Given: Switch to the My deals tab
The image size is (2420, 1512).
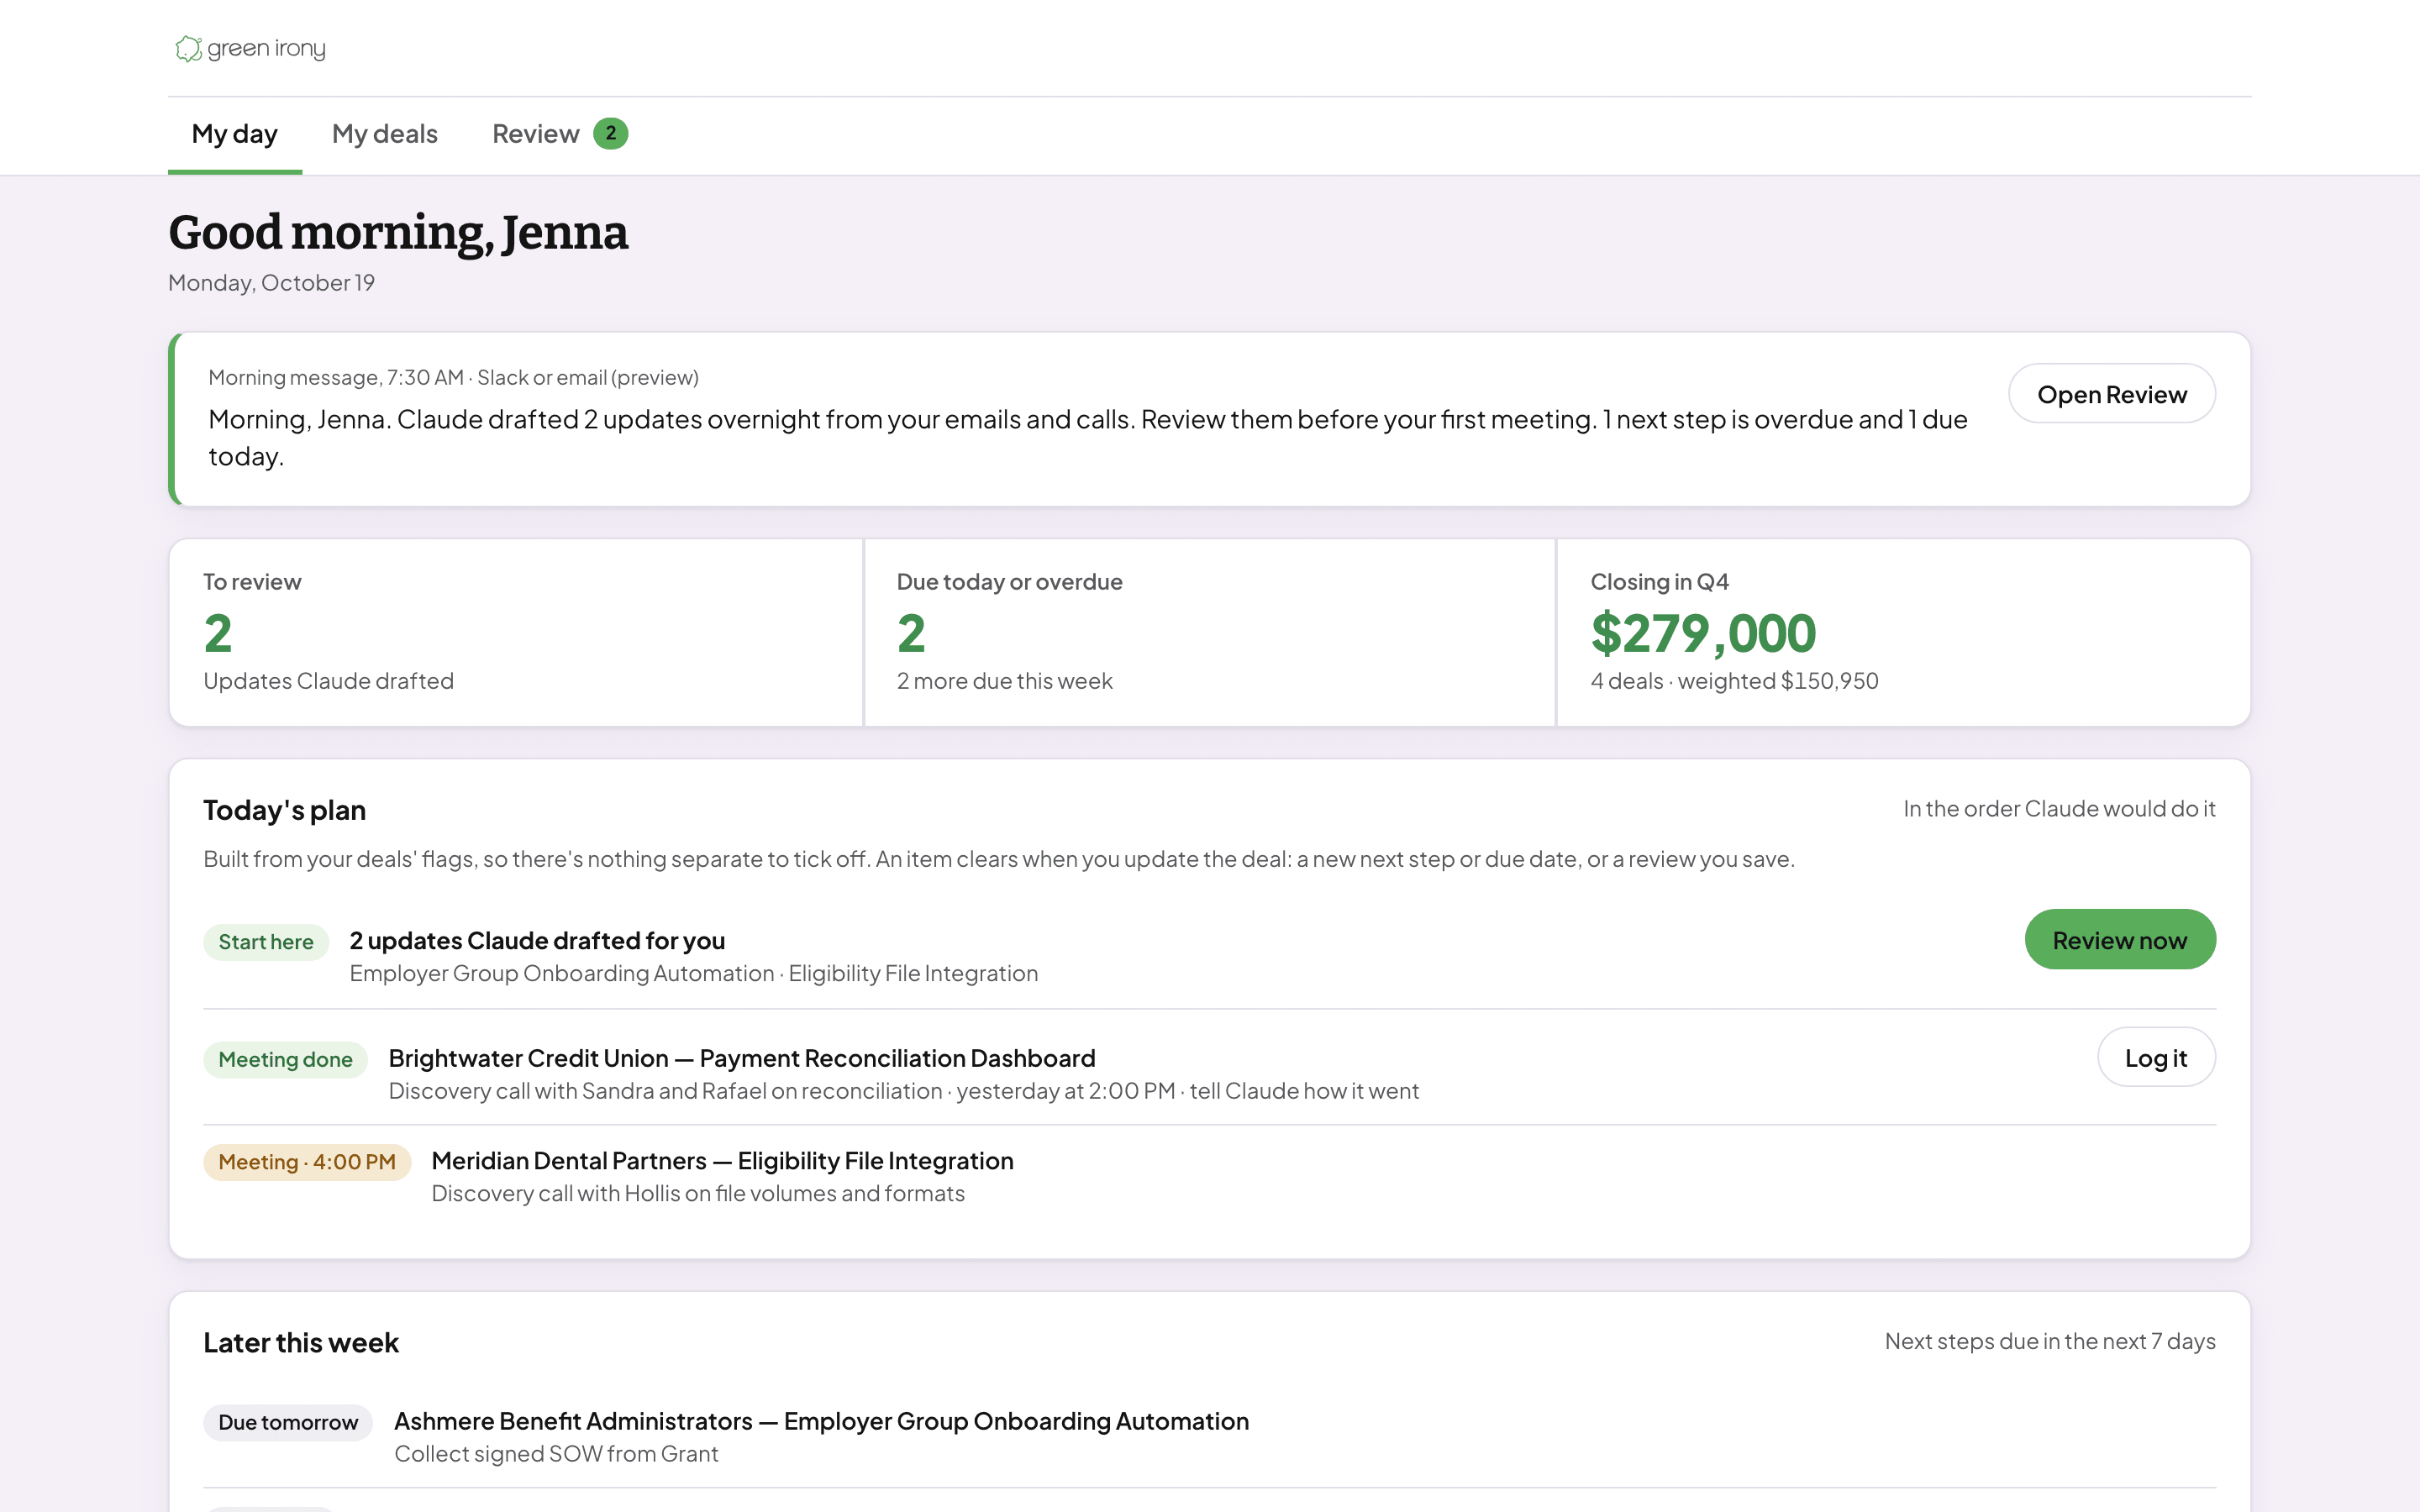Looking at the screenshot, I should point(384,134).
